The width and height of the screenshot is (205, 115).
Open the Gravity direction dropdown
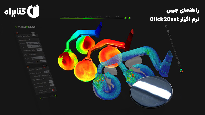pyautogui.click(x=47, y=72)
